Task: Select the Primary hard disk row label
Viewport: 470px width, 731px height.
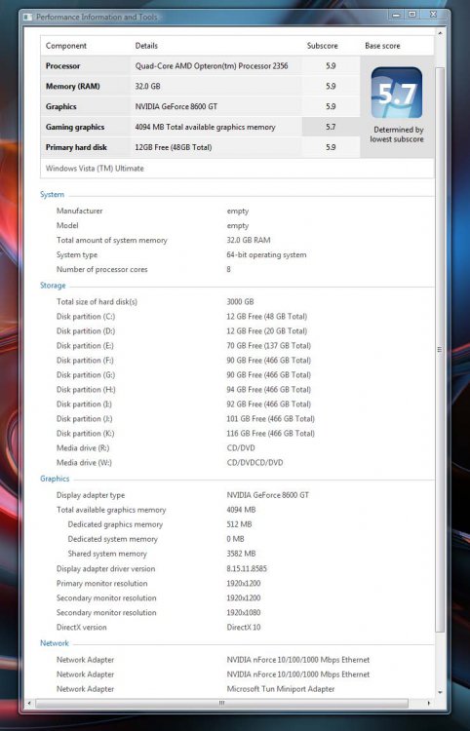Action: (76, 147)
